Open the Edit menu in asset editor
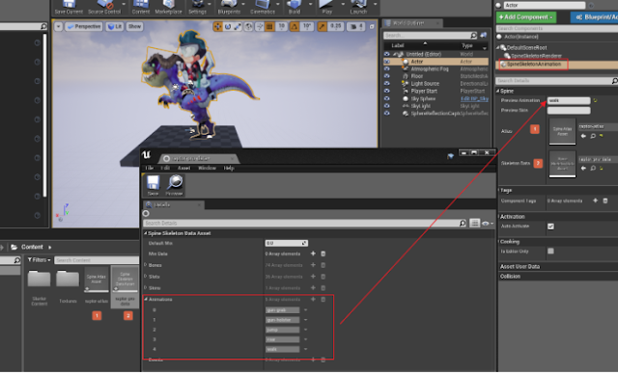 point(165,168)
